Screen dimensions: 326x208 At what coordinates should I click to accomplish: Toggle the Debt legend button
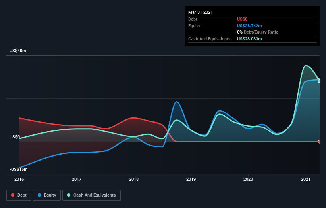click(18, 195)
